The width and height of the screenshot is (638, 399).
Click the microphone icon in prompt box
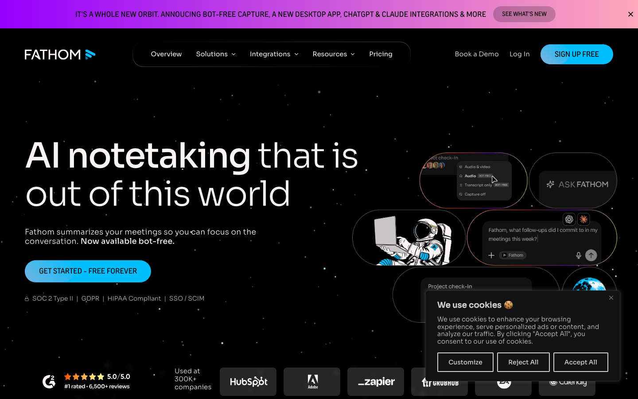point(578,255)
